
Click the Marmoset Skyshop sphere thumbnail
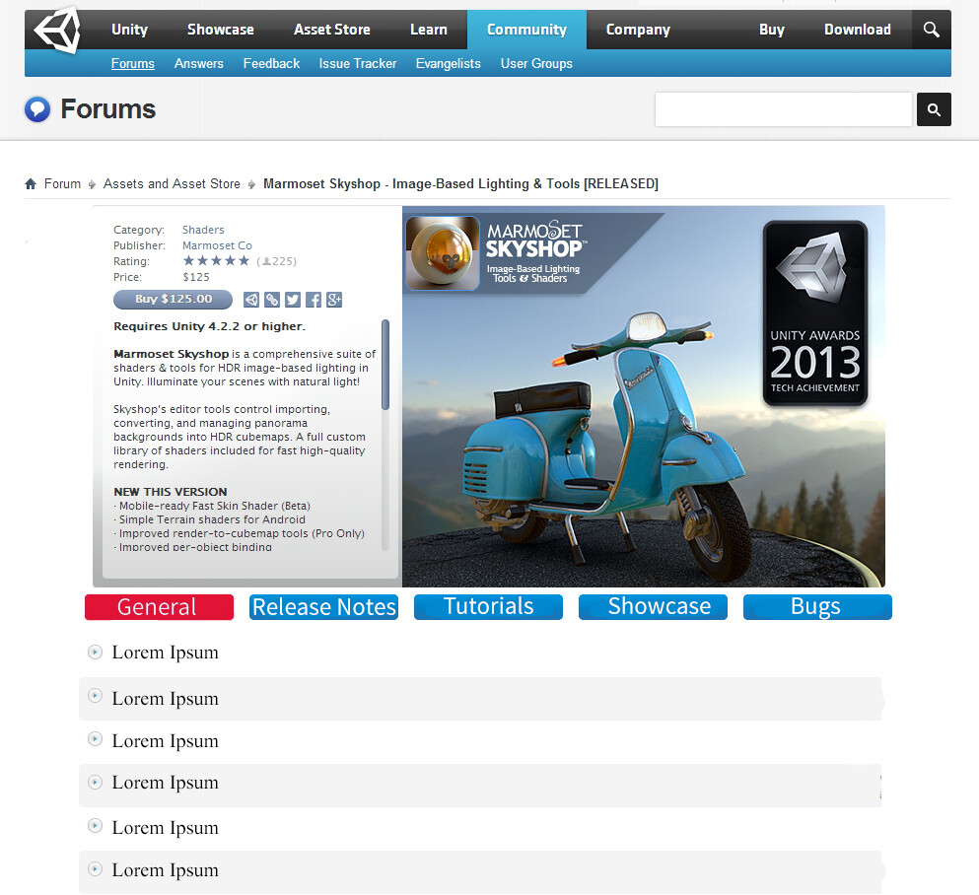tap(442, 252)
